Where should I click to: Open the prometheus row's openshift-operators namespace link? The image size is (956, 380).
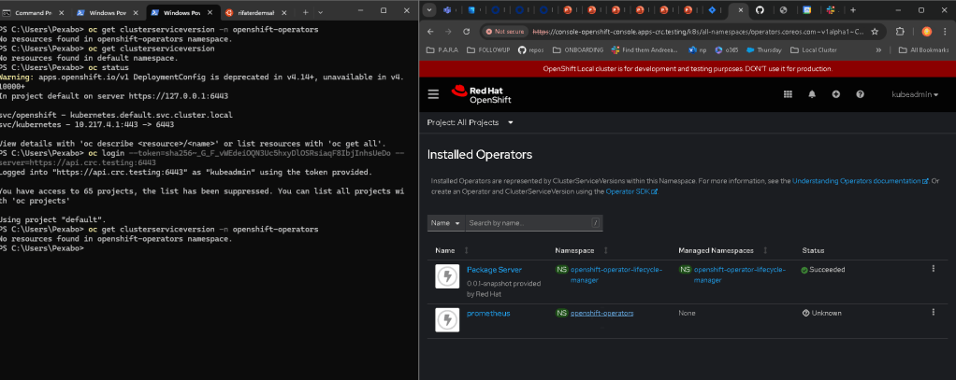coord(601,313)
